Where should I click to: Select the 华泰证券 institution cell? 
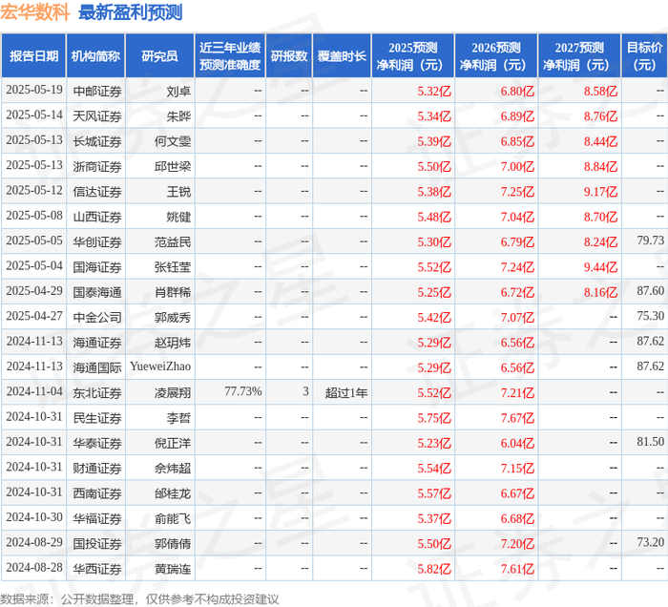pos(97,443)
